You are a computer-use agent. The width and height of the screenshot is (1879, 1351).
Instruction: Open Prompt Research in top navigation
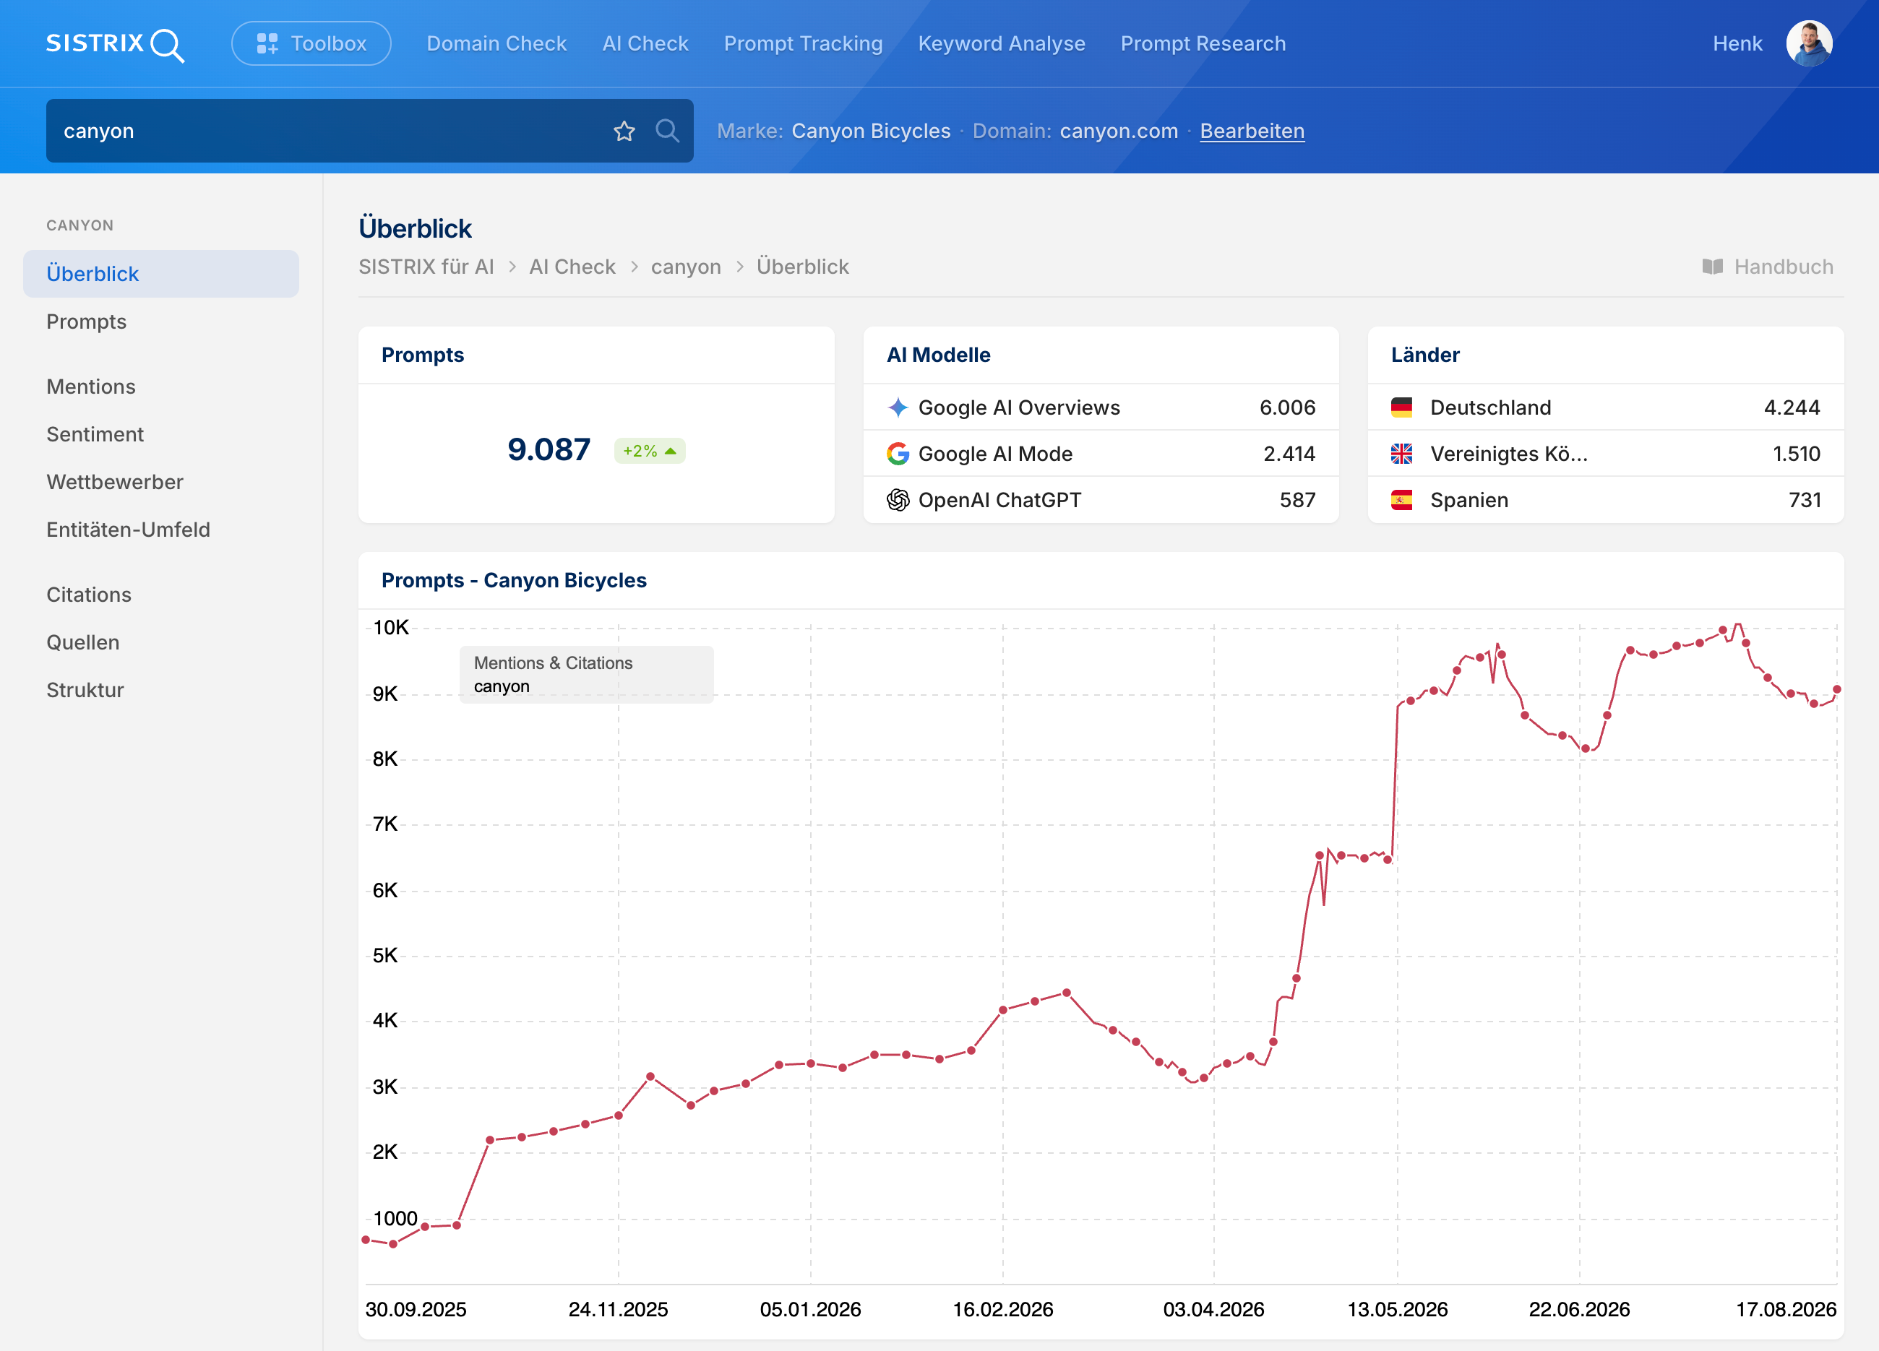[1204, 44]
